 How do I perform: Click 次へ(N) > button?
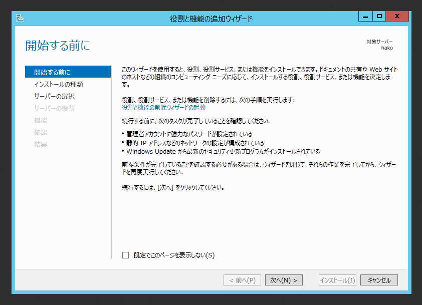coord(284,280)
